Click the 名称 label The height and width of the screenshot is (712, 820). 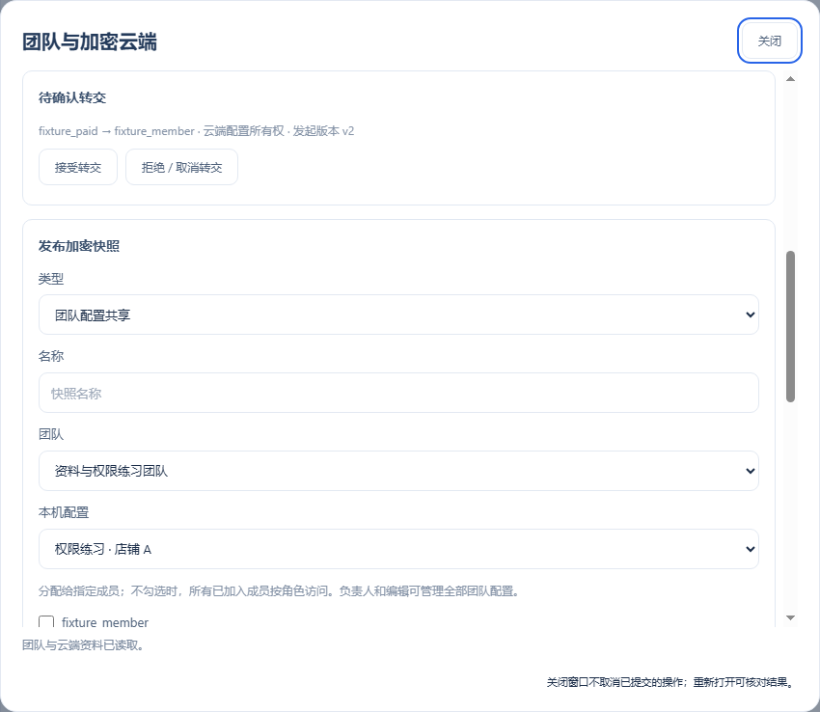[51, 356]
